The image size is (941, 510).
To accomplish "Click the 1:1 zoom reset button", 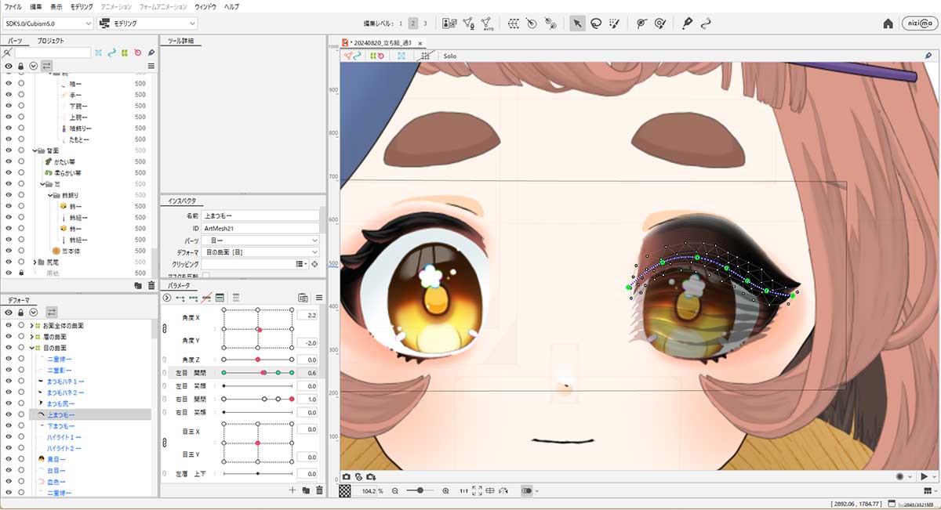I will [463, 490].
